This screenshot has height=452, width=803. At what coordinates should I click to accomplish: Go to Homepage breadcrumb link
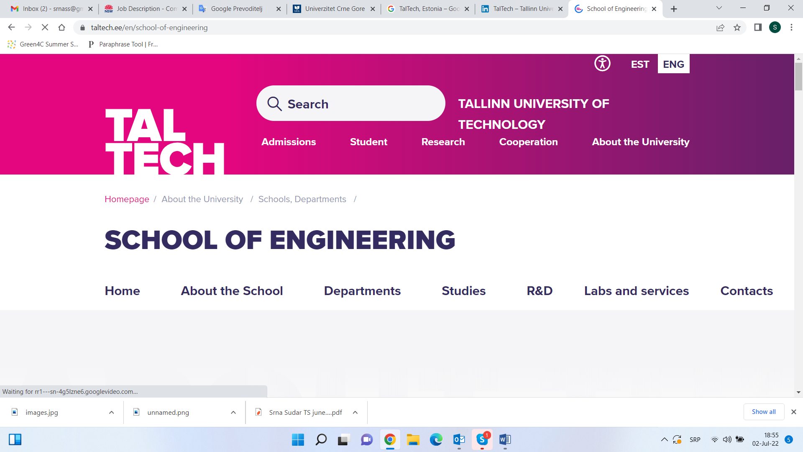(127, 199)
